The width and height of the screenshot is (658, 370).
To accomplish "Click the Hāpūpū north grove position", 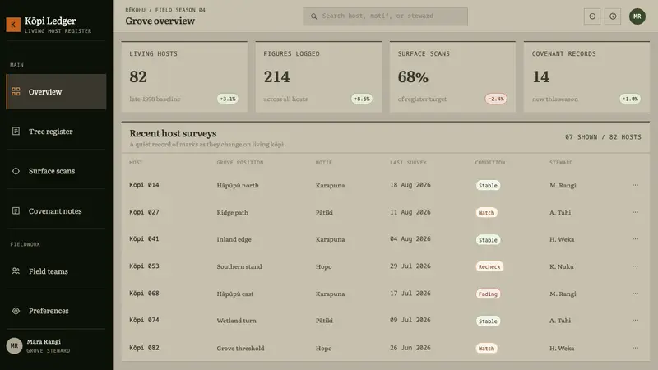I will (x=238, y=186).
